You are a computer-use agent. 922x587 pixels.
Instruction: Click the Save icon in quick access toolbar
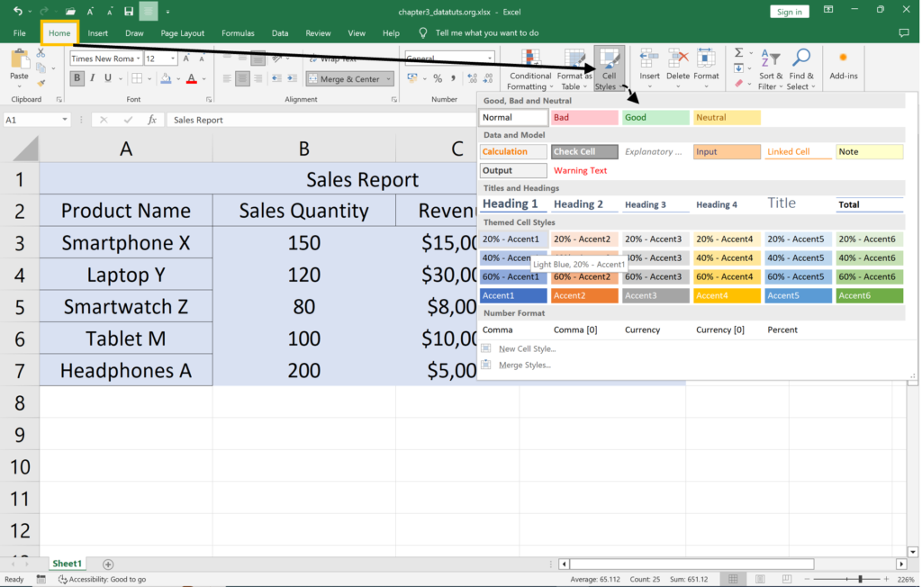pos(129,11)
